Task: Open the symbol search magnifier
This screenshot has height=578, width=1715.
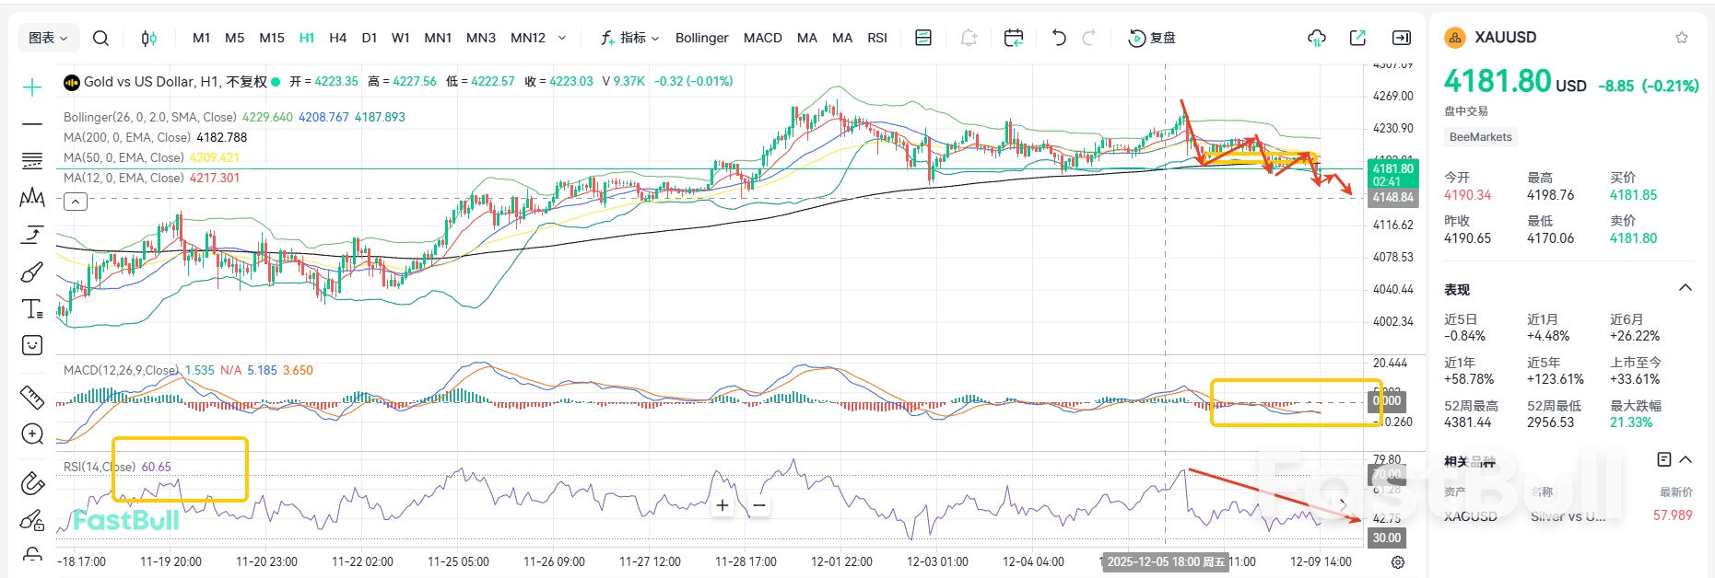Action: tap(101, 38)
